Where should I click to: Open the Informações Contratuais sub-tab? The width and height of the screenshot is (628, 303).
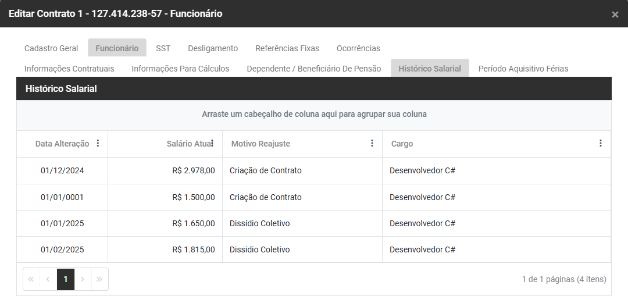[x=69, y=69]
